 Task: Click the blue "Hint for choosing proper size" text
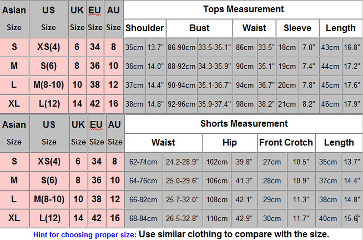[x=85, y=235]
